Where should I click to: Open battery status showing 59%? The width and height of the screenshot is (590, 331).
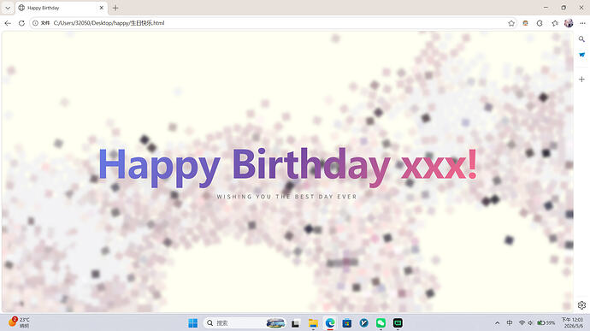(x=546, y=323)
